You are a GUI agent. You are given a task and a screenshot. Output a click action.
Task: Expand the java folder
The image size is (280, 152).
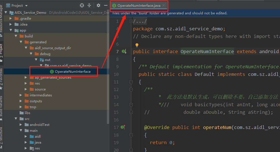coord(26,142)
